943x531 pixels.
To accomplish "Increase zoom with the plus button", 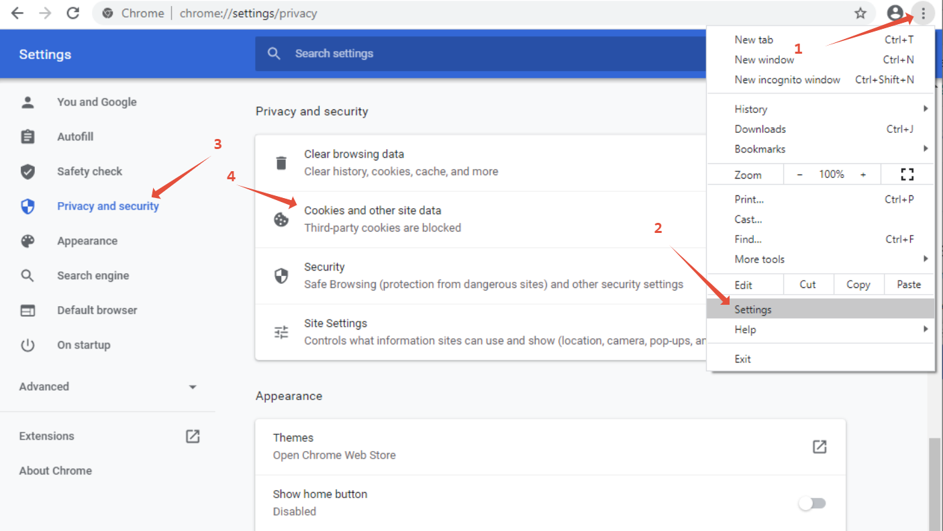I will (x=863, y=175).
